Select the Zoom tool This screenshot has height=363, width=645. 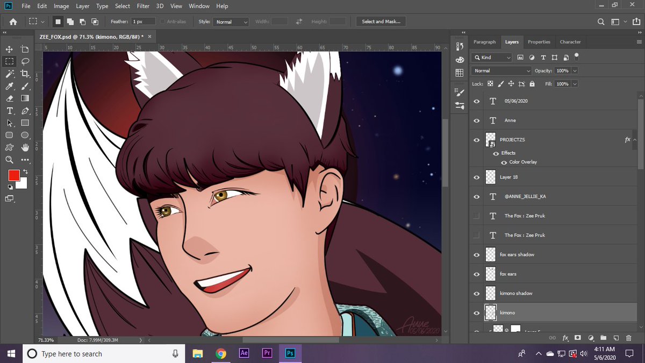(9, 160)
